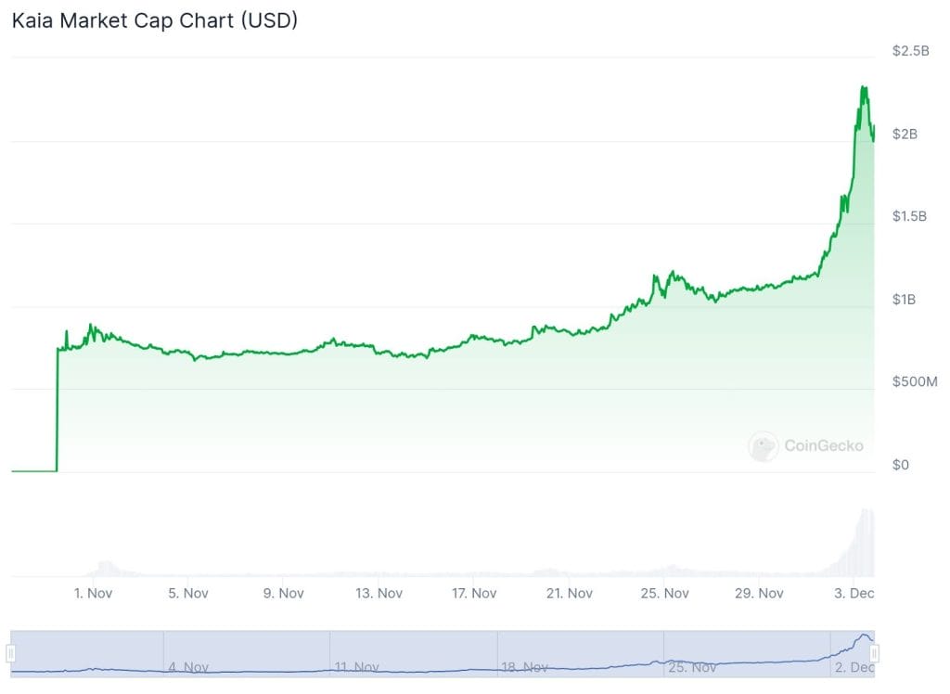Grab the left range selector handle
Screen dimensions: 950x694
[10, 653]
